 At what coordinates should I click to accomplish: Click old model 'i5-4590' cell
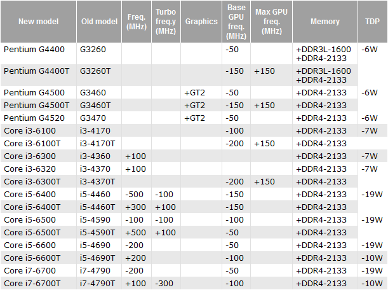pos(99,219)
